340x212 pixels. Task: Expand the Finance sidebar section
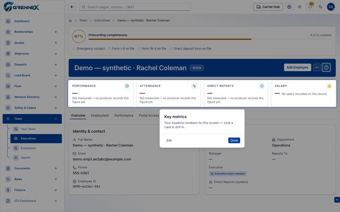click(56, 190)
